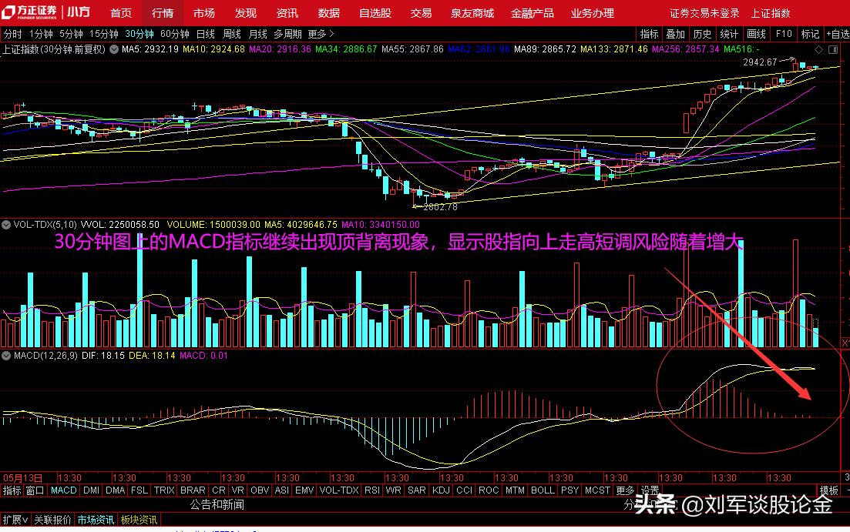The height and width of the screenshot is (532, 850).
Task: Expand the 更多 timeframe options
Action: point(321,34)
